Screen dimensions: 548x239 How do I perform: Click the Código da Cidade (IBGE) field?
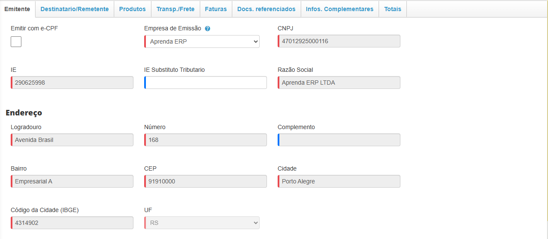72,223
